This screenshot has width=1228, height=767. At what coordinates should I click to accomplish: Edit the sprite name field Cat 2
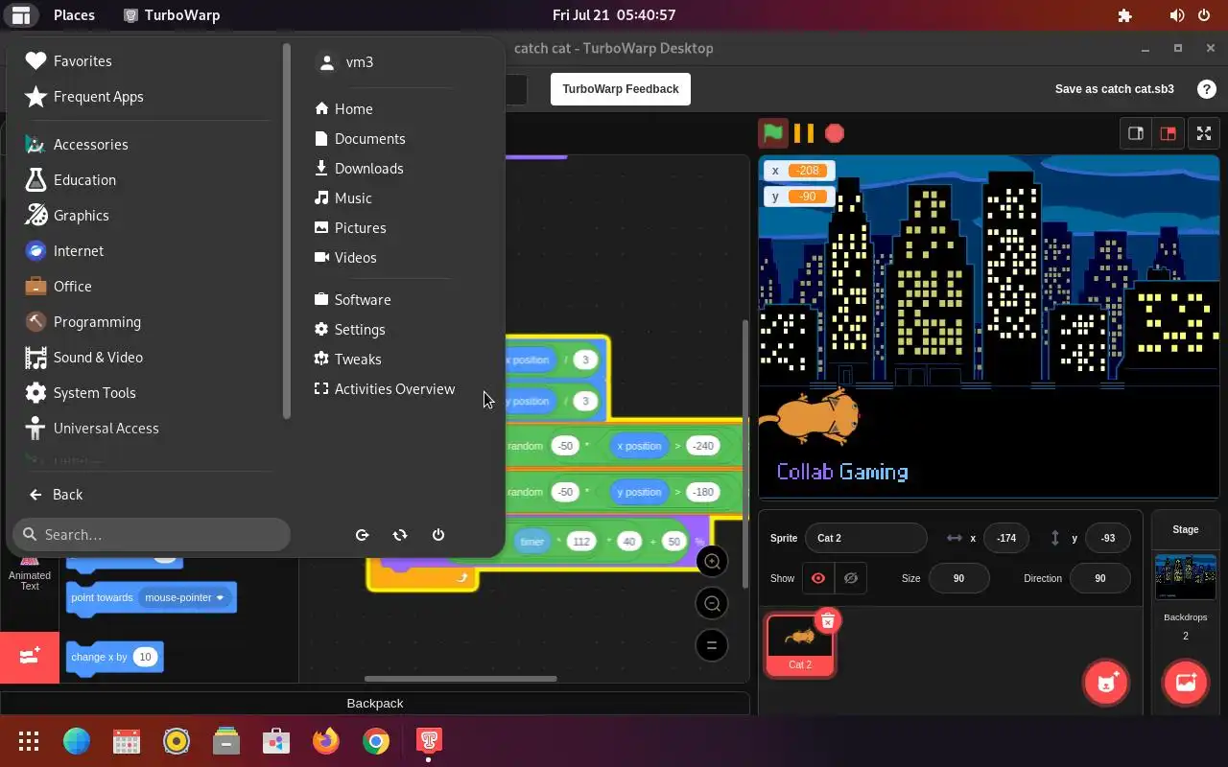coord(865,538)
